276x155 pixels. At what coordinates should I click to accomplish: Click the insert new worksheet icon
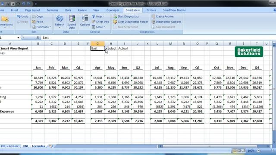pos(51,146)
